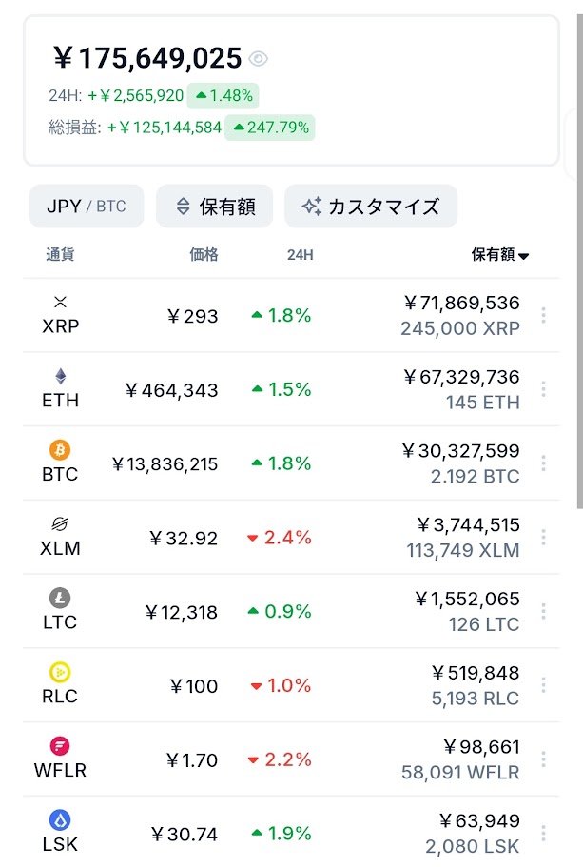Sort list by 価格 column header
This screenshot has height=867, width=583.
(x=204, y=254)
